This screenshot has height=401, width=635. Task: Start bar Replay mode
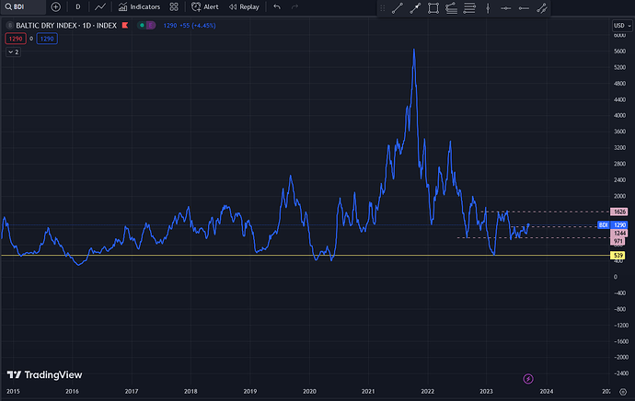243,6
